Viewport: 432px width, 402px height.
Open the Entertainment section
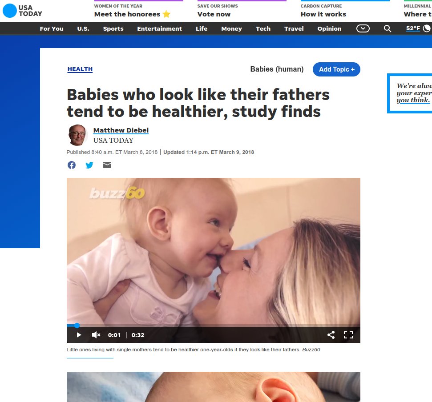[x=160, y=28]
